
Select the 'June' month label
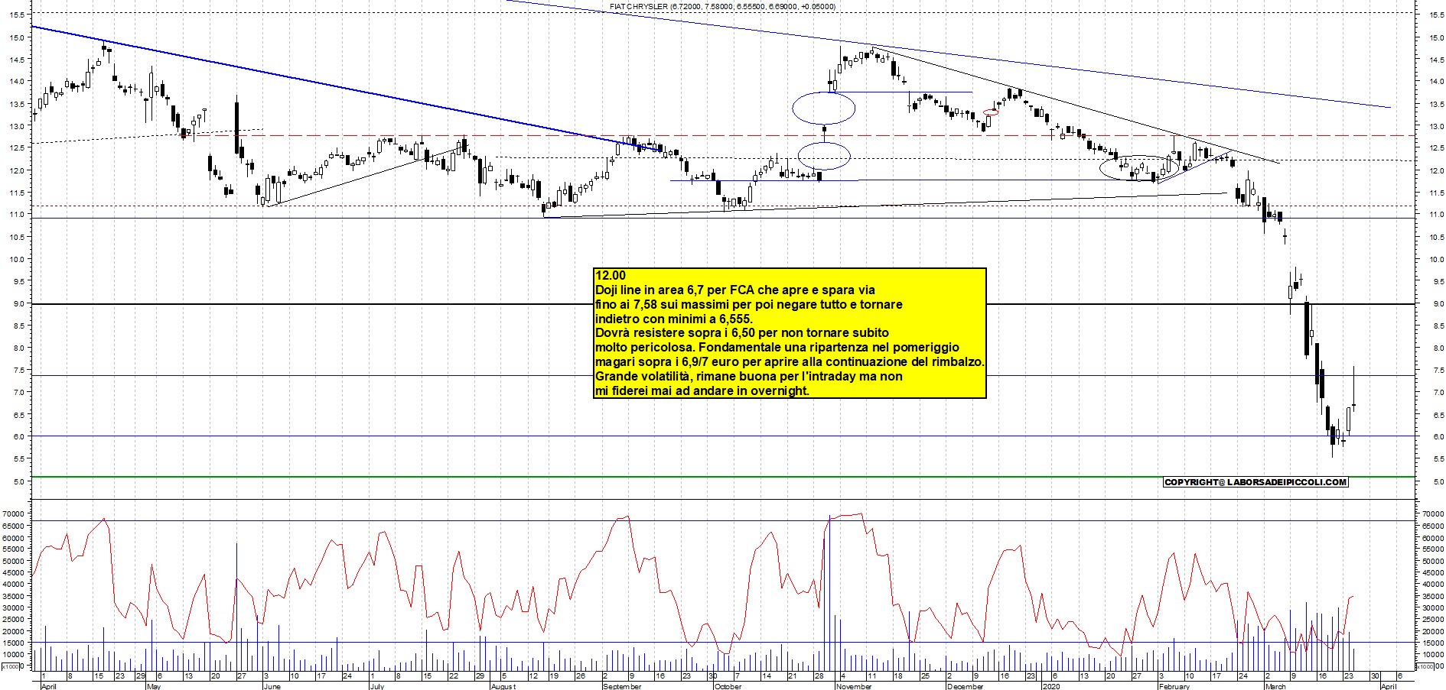(x=272, y=686)
